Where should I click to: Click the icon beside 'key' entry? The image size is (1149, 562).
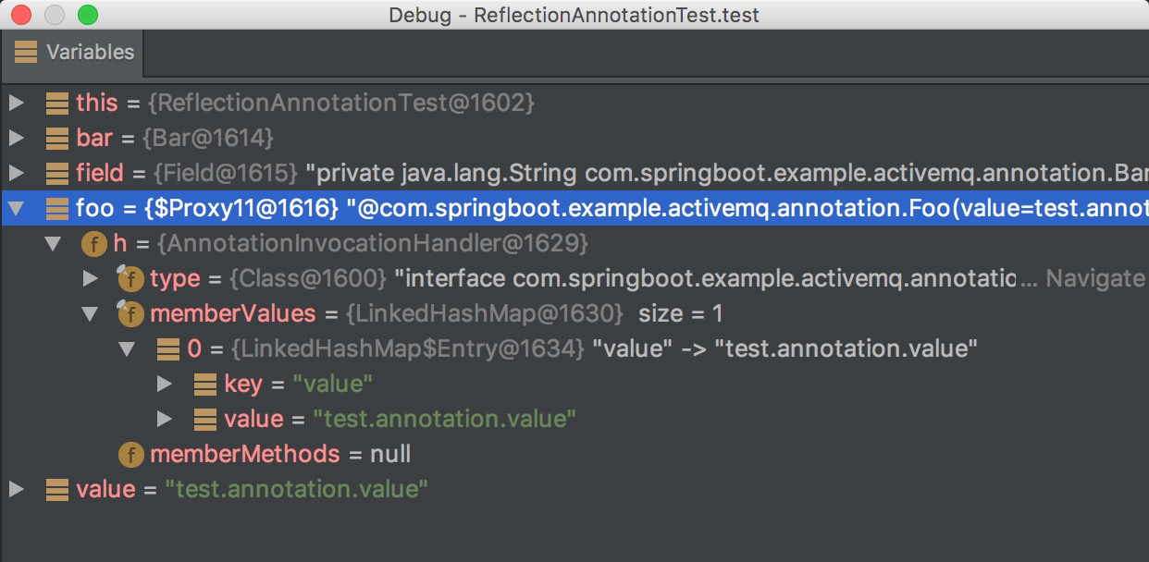[x=204, y=384]
